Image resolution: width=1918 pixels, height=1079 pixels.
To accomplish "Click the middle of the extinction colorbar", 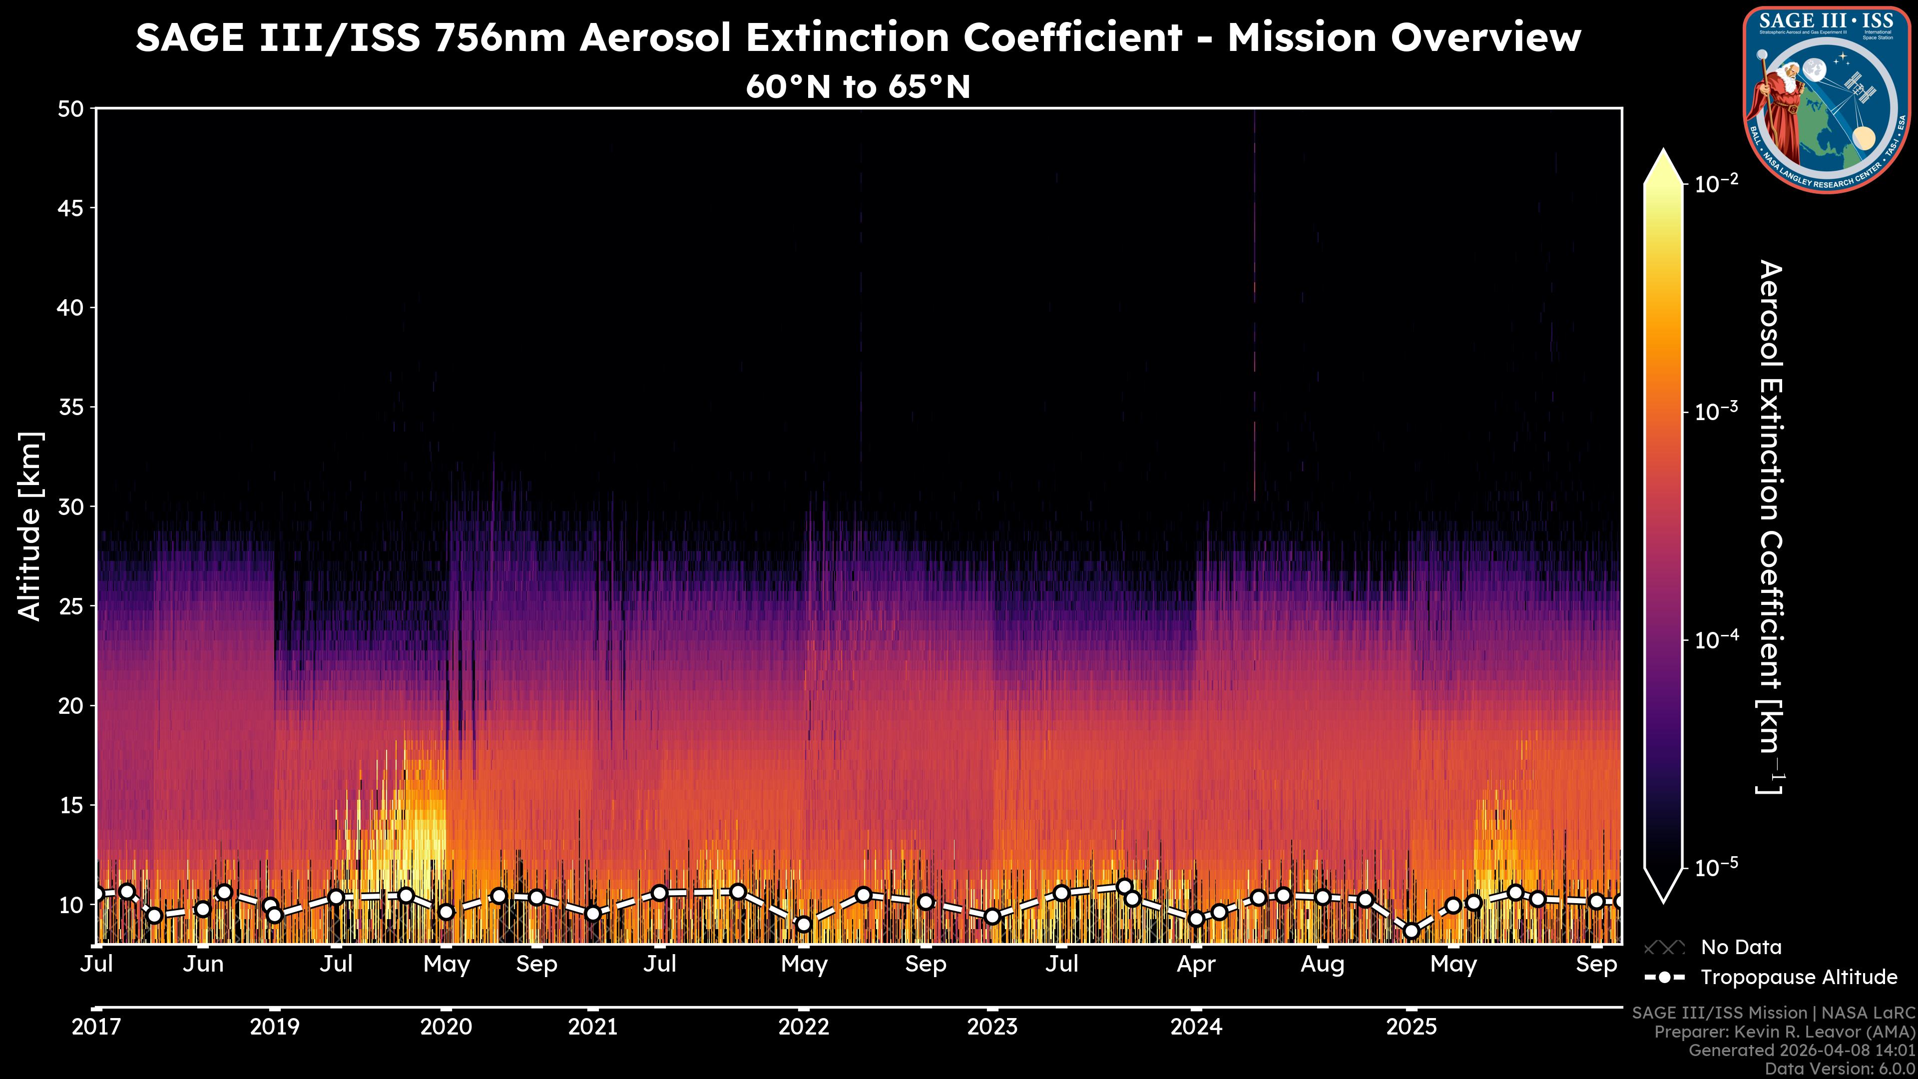I will pyautogui.click(x=1663, y=525).
